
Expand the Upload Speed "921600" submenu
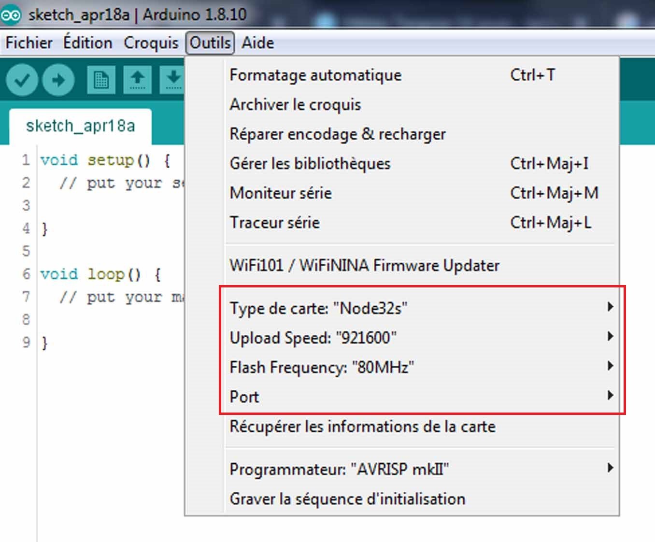[422, 337]
